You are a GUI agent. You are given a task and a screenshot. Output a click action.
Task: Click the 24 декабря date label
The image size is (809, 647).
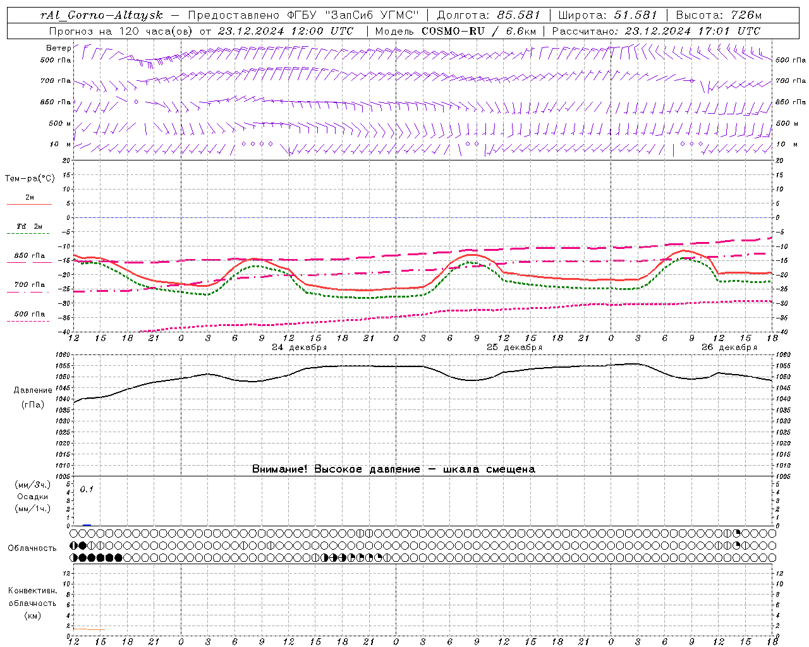[x=300, y=348]
